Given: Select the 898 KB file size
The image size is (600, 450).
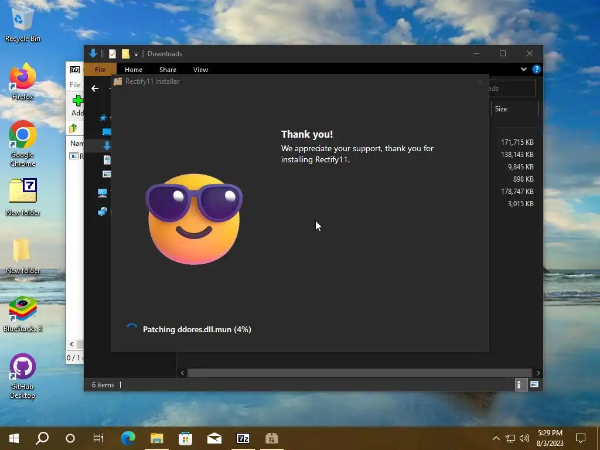Looking at the screenshot, I should tap(523, 179).
